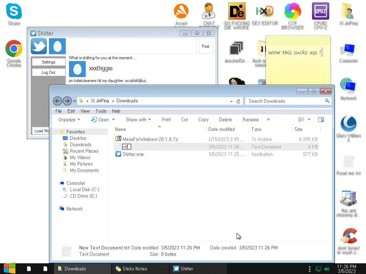The width and height of the screenshot is (366, 274).
Task: Click the Windows Start button
Action: coord(10,268)
